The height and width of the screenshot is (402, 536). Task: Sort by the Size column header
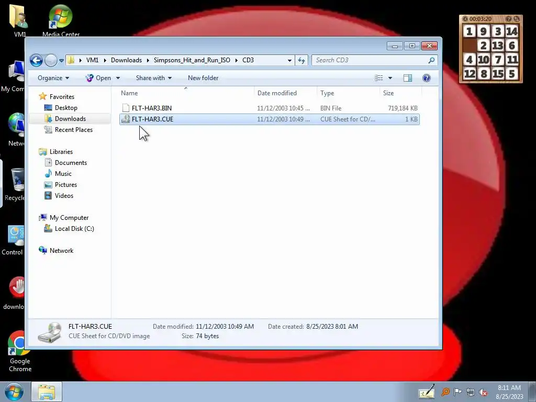coord(400,93)
